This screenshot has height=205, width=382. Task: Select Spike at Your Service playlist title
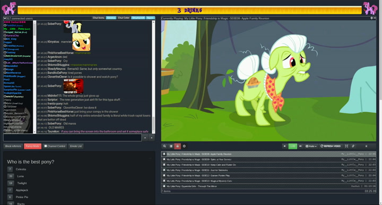click(199, 159)
